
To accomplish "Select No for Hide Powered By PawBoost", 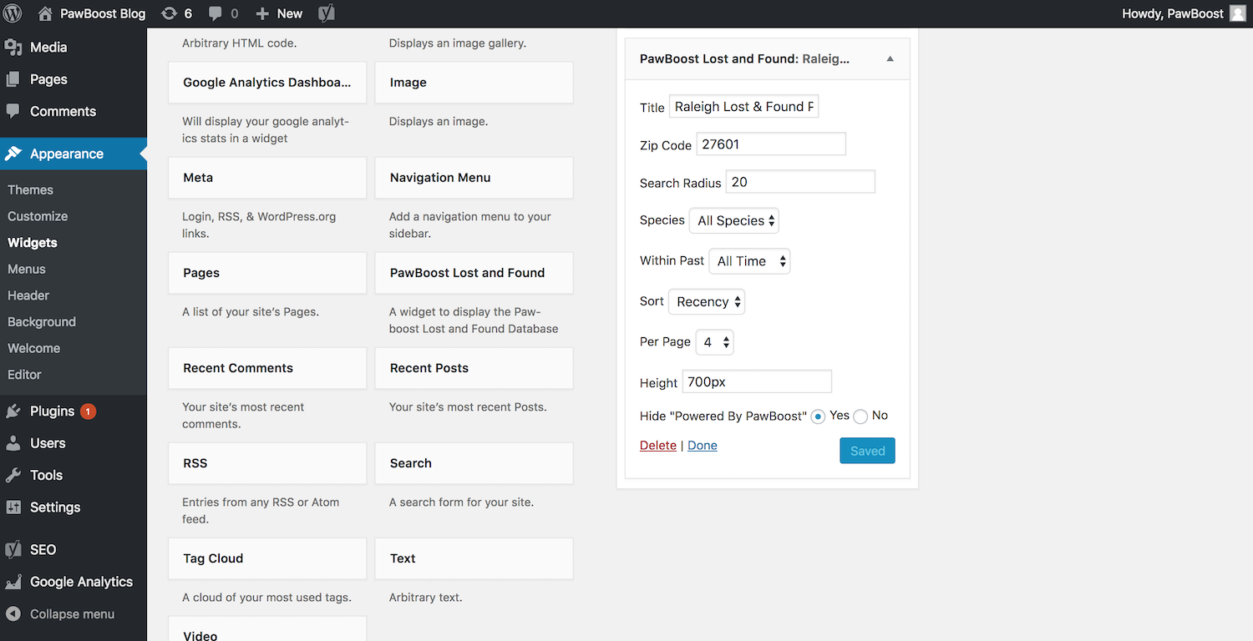I will 860,416.
